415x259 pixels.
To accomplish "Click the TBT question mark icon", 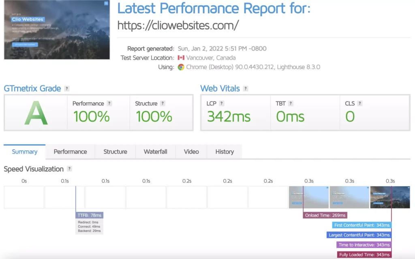I will click(x=291, y=103).
